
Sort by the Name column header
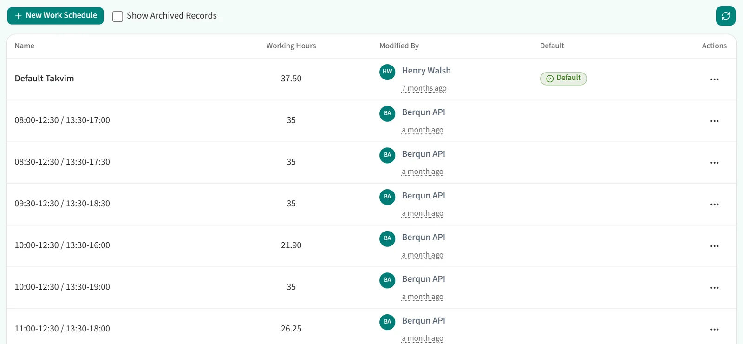pyautogui.click(x=25, y=46)
